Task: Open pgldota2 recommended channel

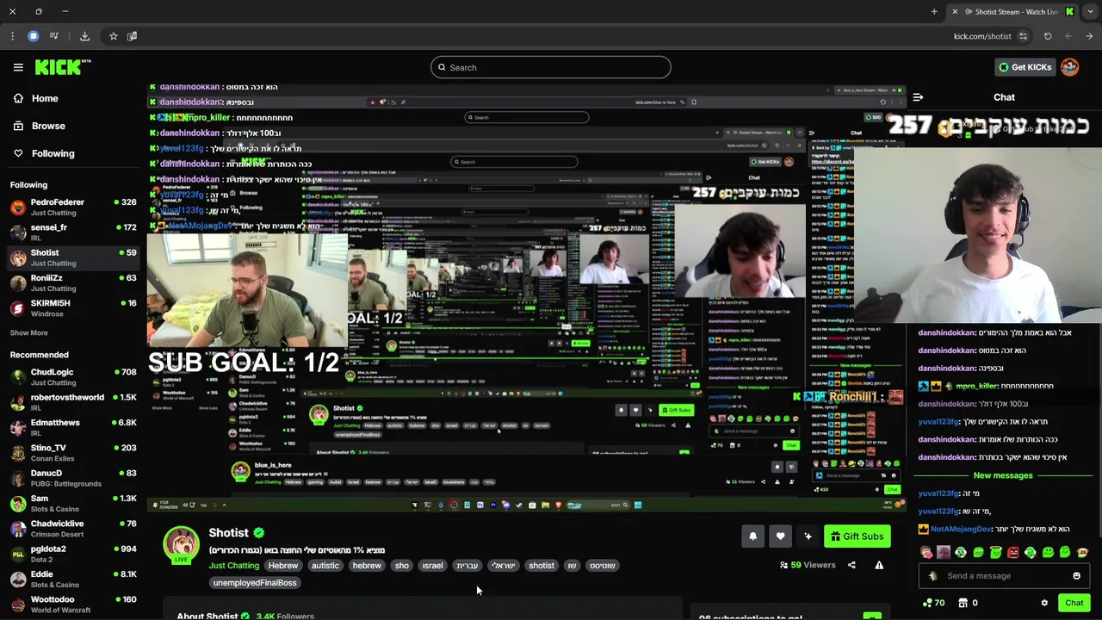Action: coord(73,554)
